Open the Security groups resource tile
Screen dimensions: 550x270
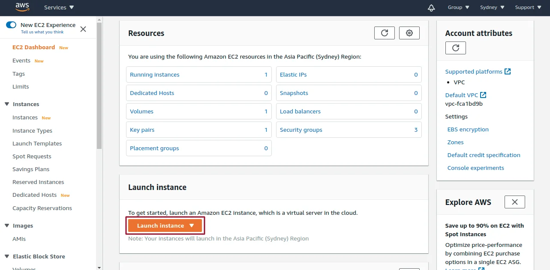click(x=301, y=130)
